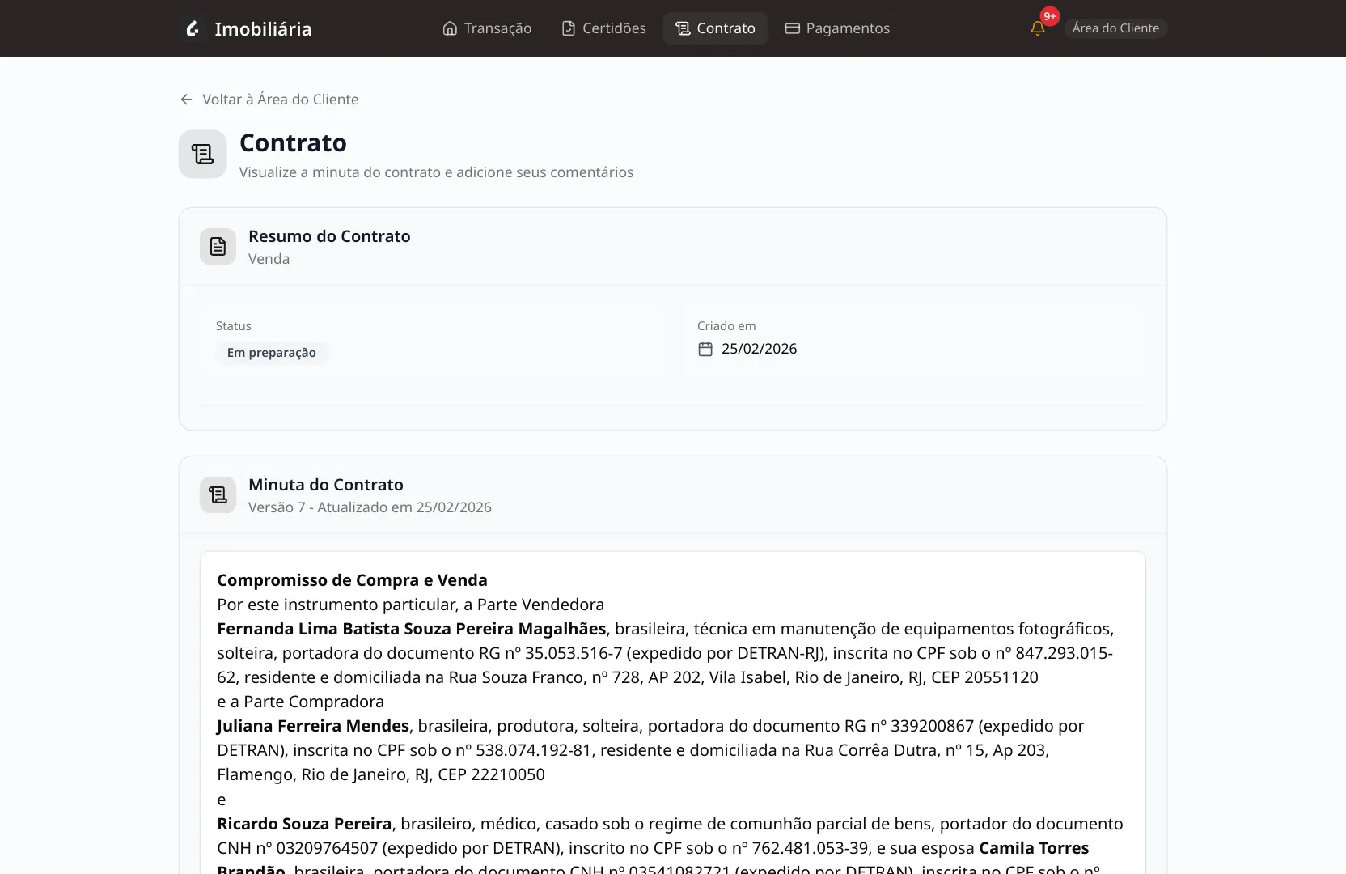This screenshot has width=1346, height=874.
Task: Switch to the Pagamentos tab
Action: coord(837,28)
